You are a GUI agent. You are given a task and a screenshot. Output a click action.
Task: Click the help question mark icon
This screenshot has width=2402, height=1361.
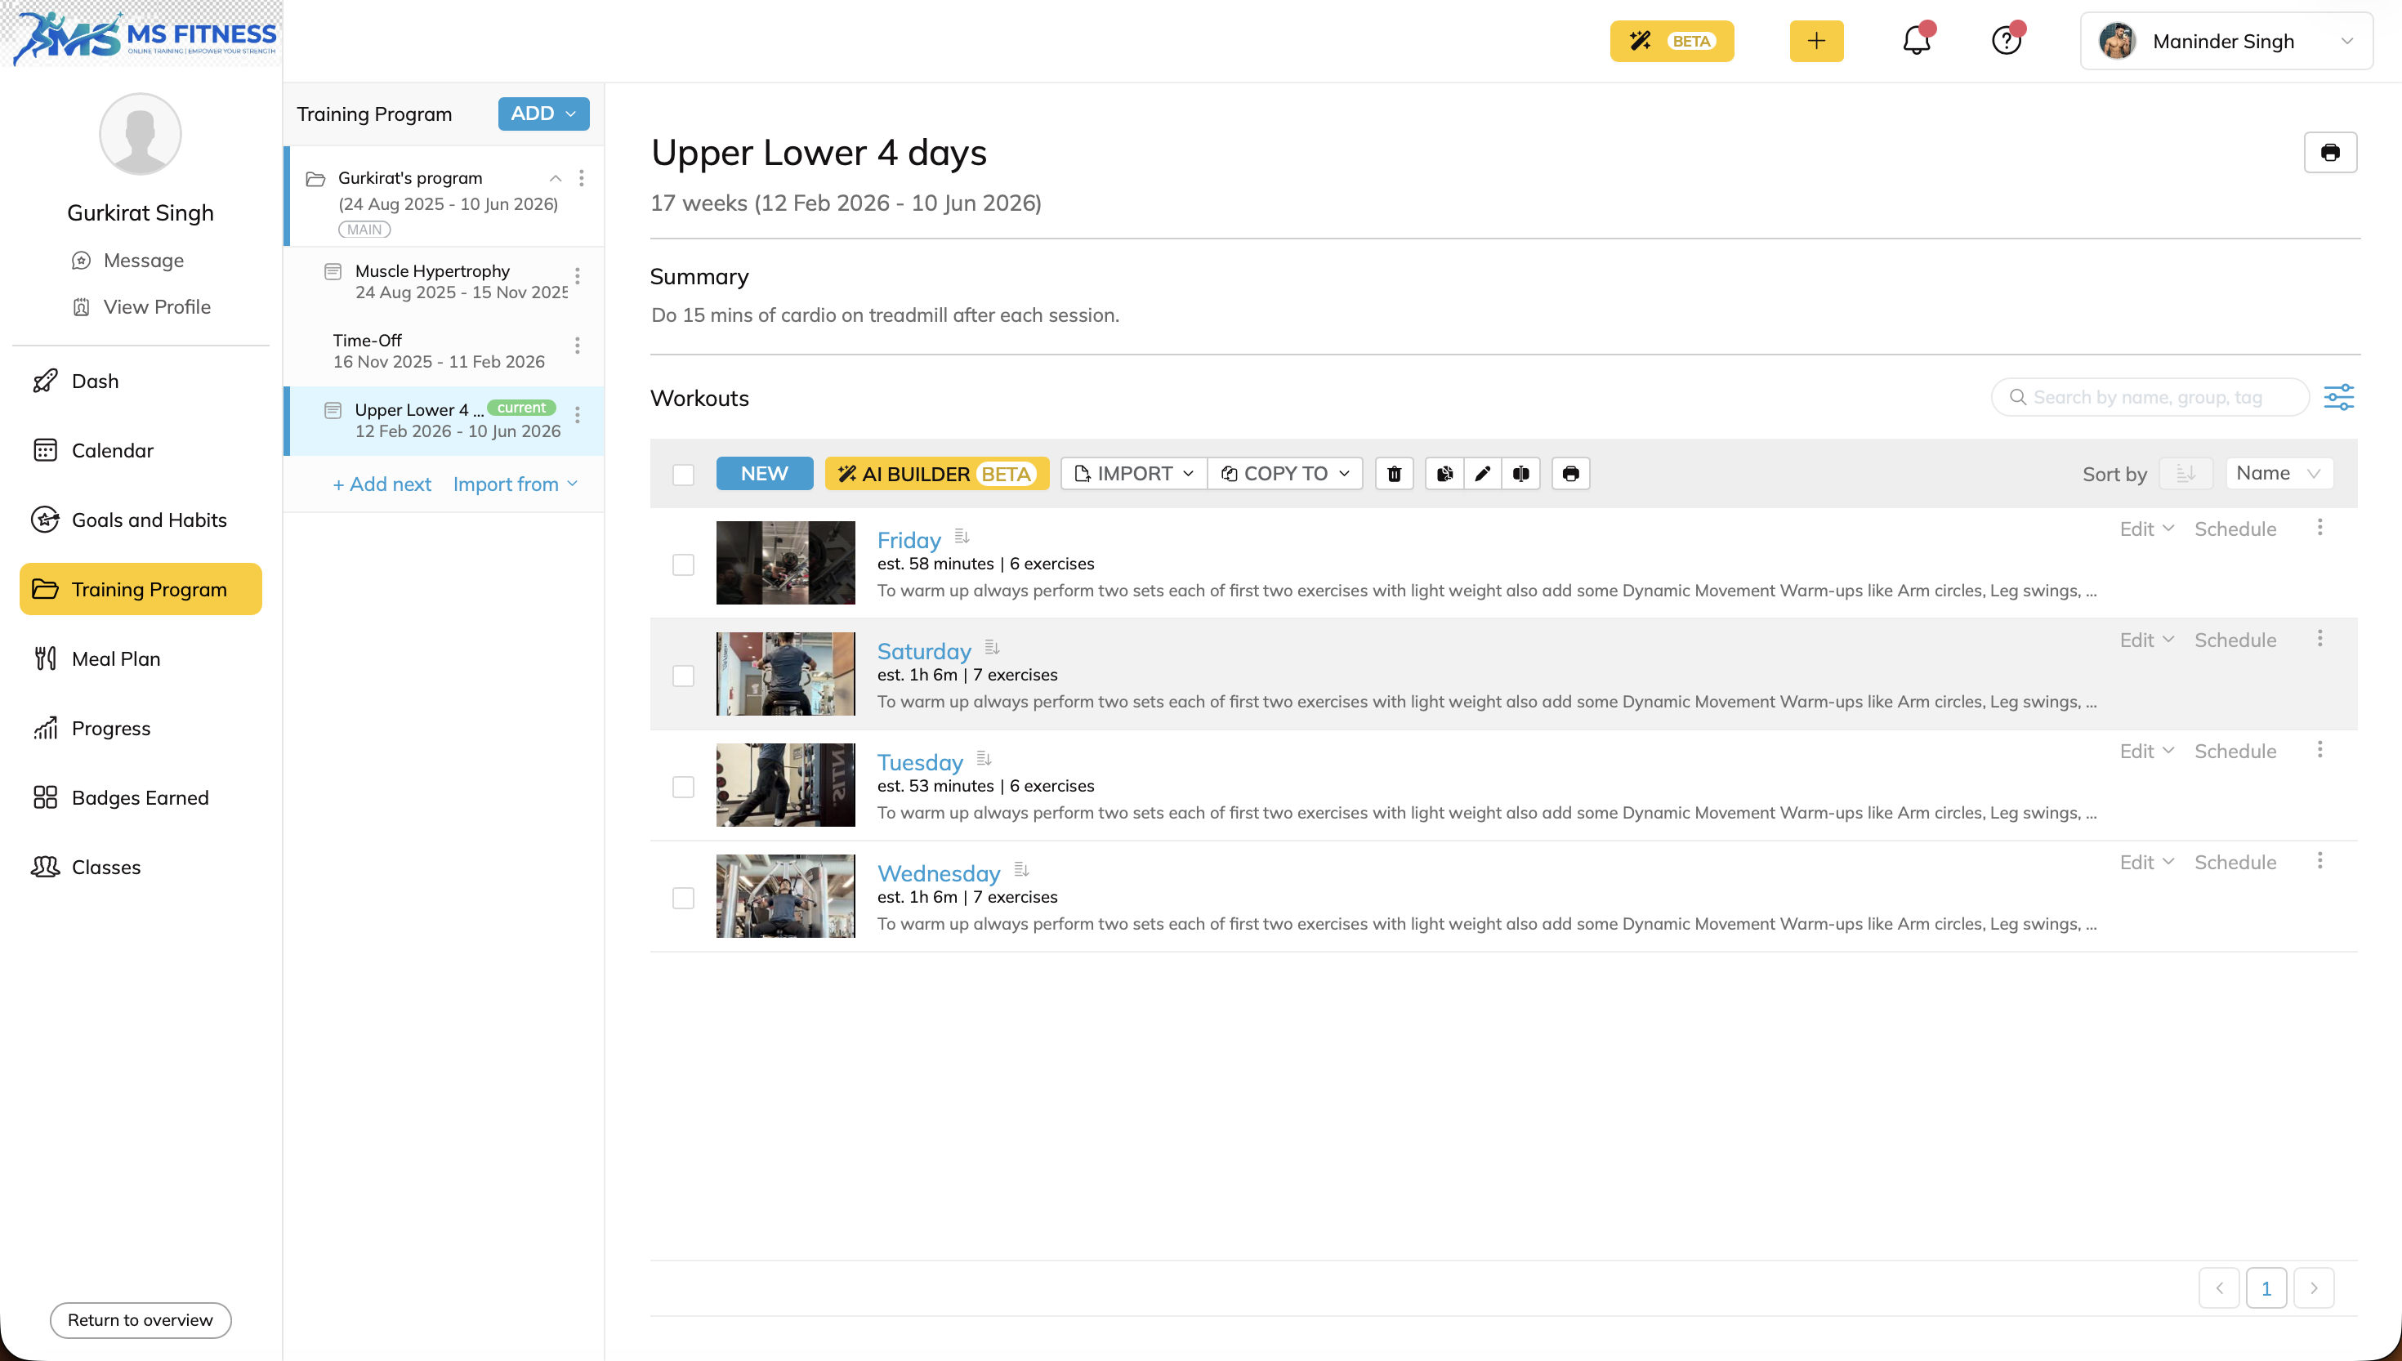(2006, 41)
